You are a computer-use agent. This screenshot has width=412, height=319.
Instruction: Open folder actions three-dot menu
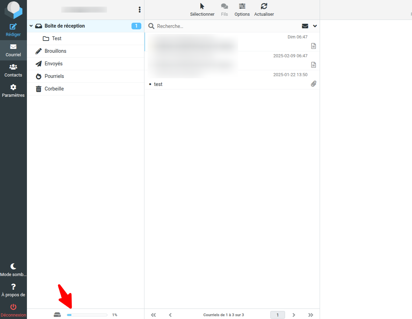(140, 10)
